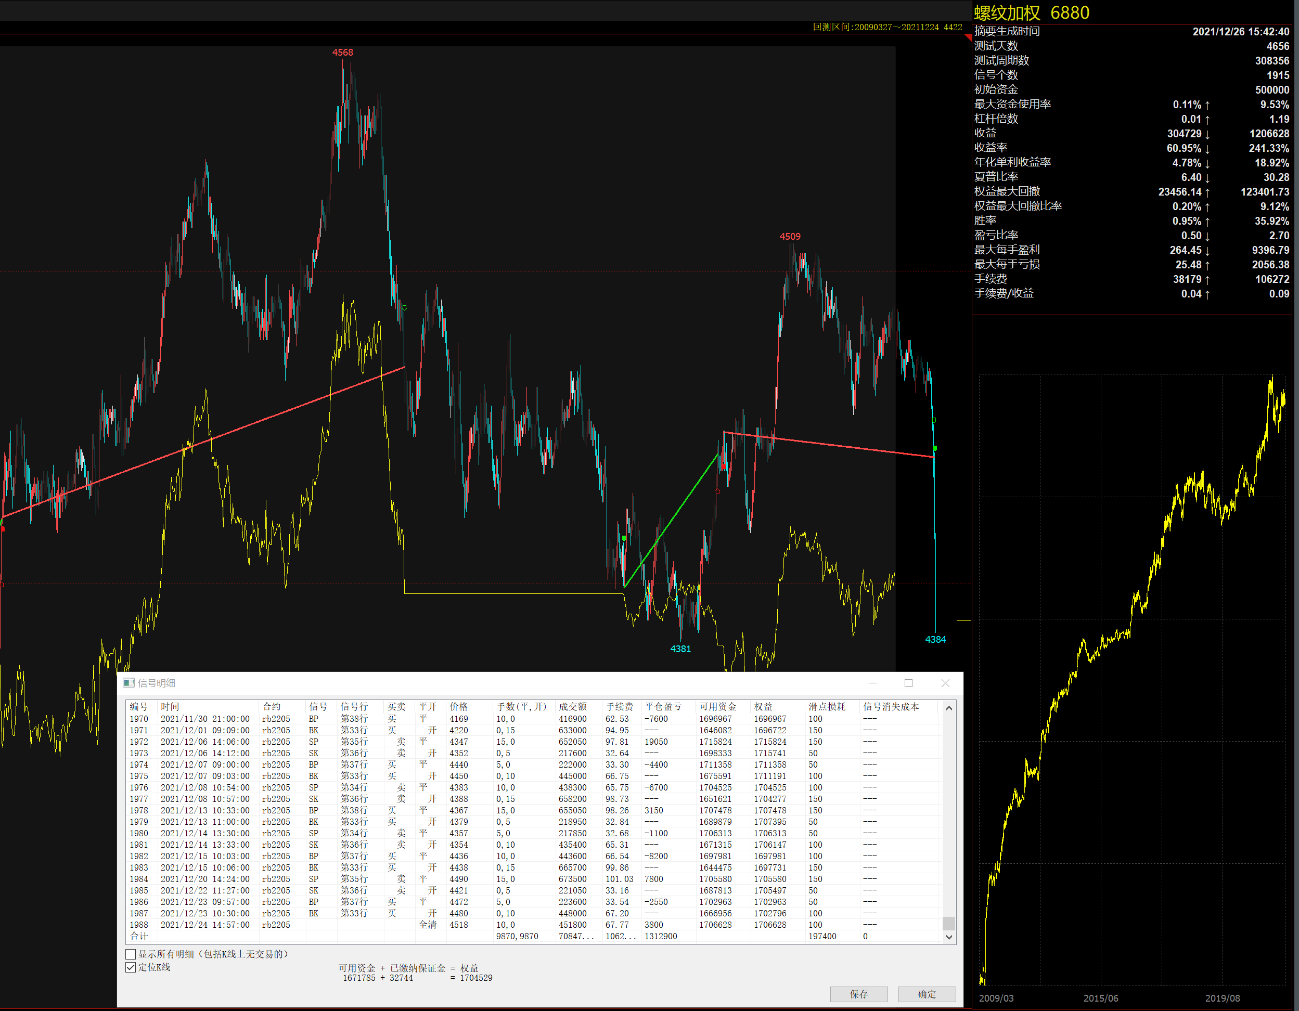Close the 信号明细 dialog
Viewport: 1299px width, 1011px height.
[x=945, y=683]
